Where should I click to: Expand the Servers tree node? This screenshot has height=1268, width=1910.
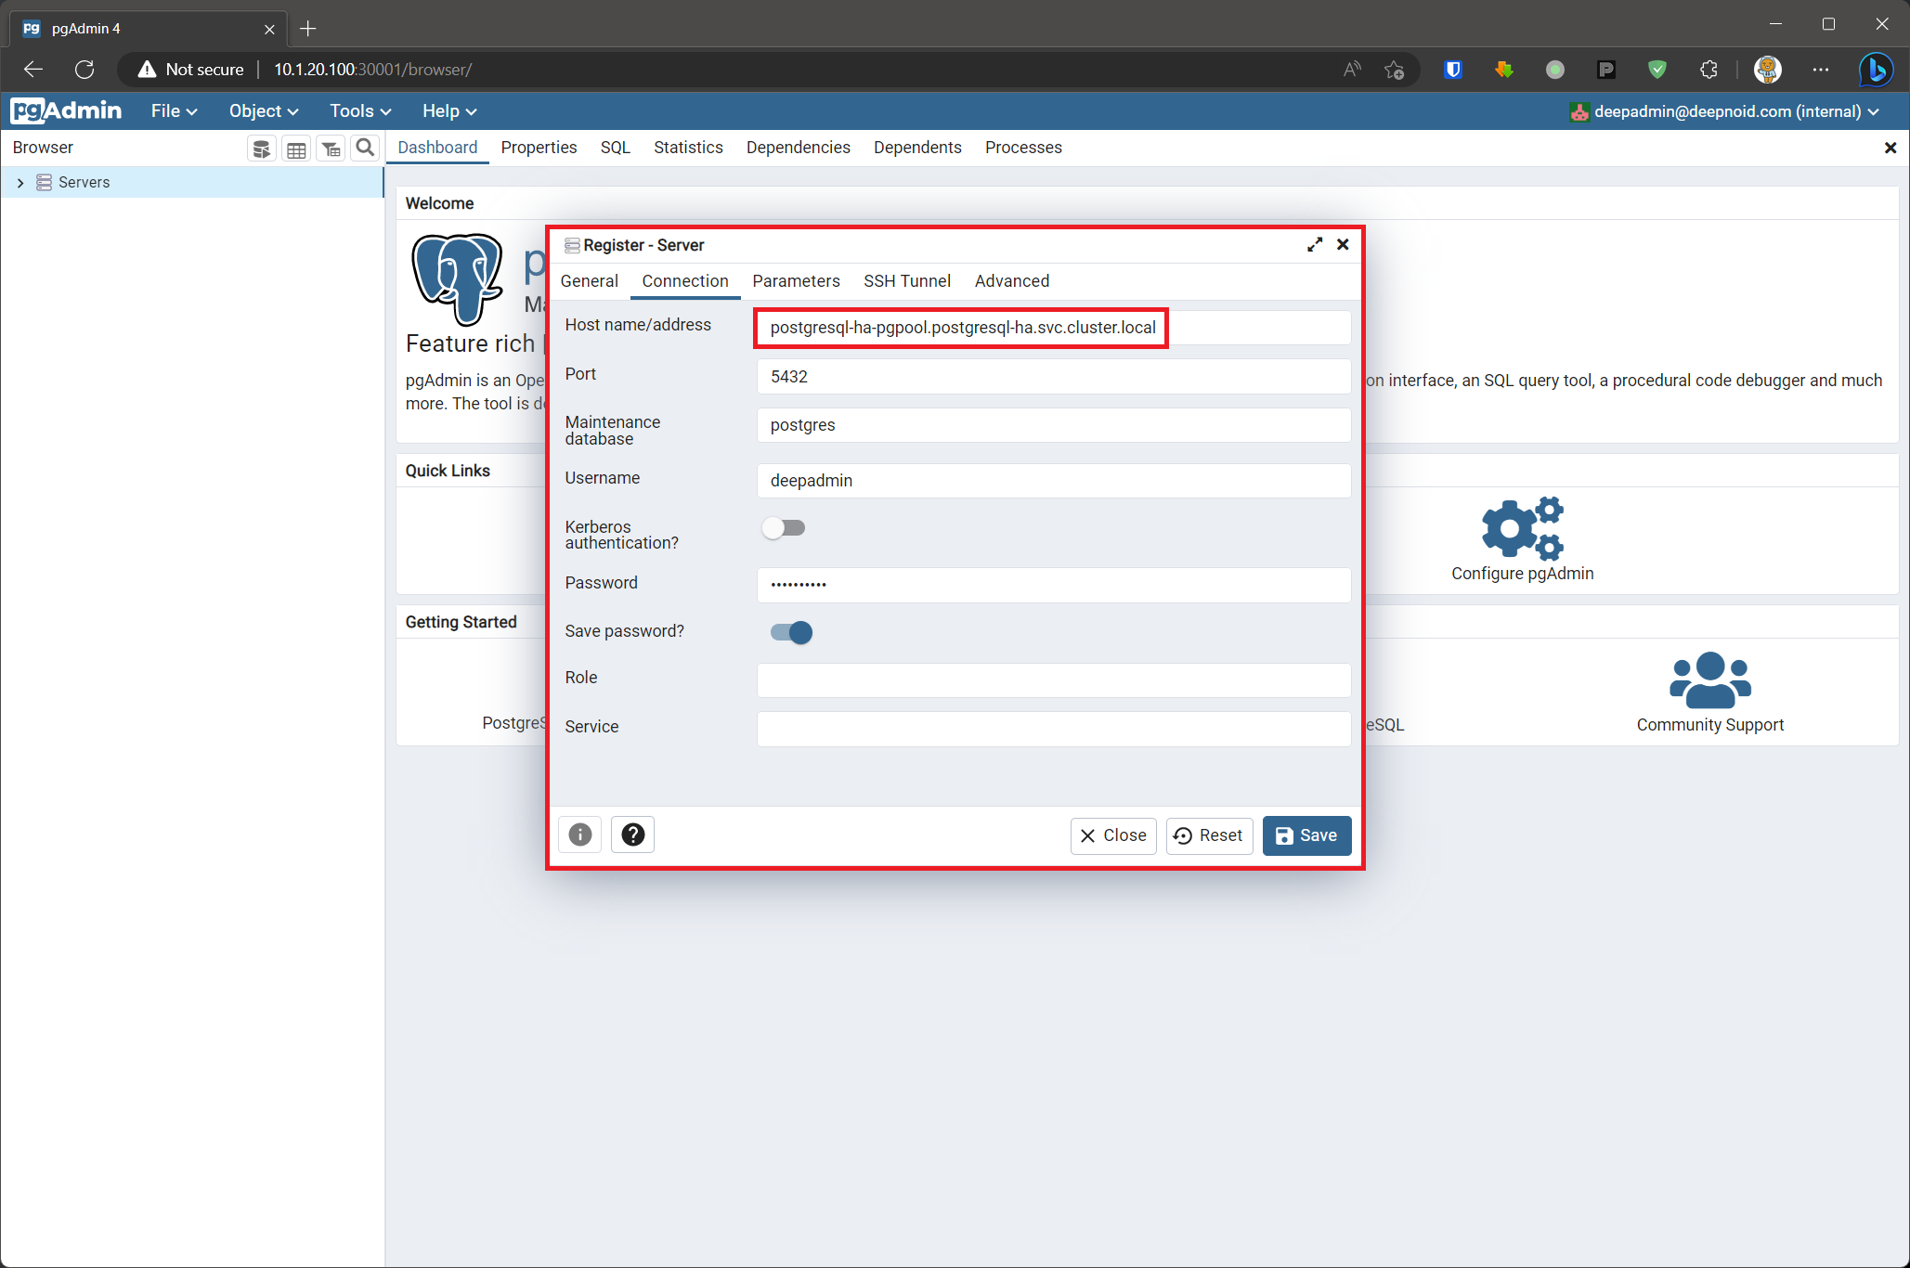point(20,183)
